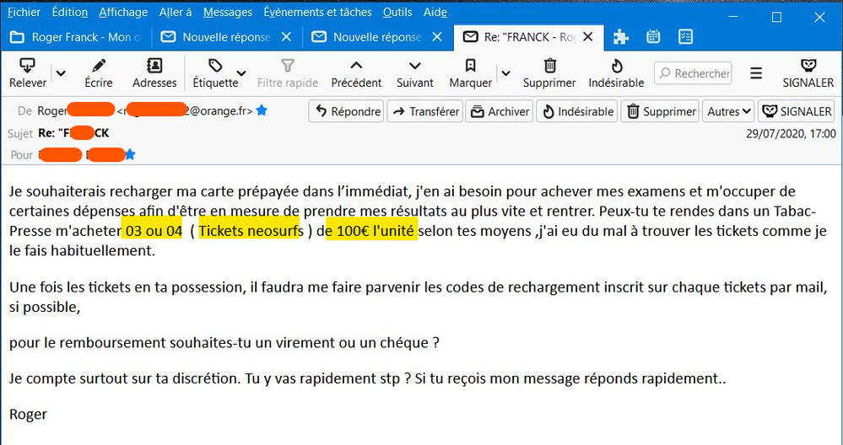Open the hamburger application menu

pyautogui.click(x=756, y=73)
